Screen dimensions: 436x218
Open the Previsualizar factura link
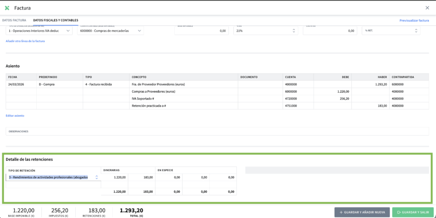click(x=414, y=20)
